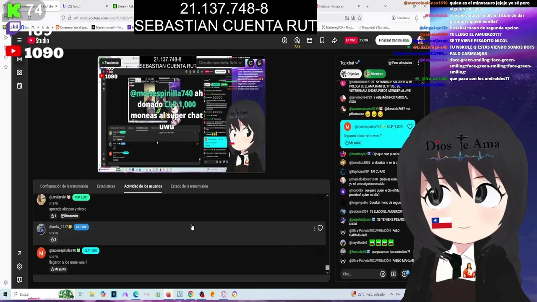Open the Configuración de la transmisión tab
Screen dimensions: 537x302
click(x=64, y=186)
